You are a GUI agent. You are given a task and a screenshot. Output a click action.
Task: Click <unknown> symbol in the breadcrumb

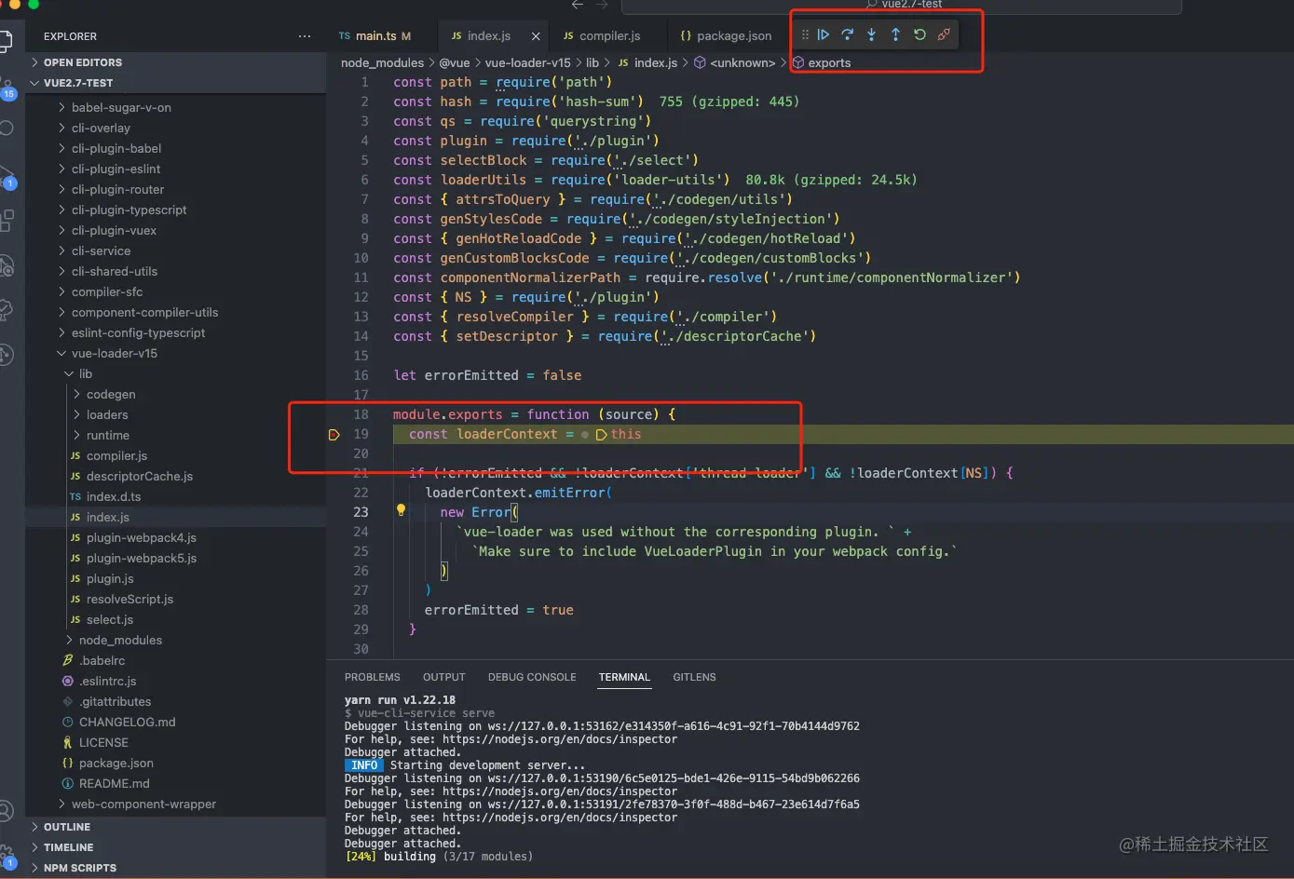coord(734,62)
